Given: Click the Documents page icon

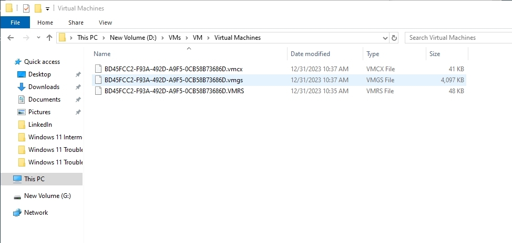Looking at the screenshot, I should [22, 100].
